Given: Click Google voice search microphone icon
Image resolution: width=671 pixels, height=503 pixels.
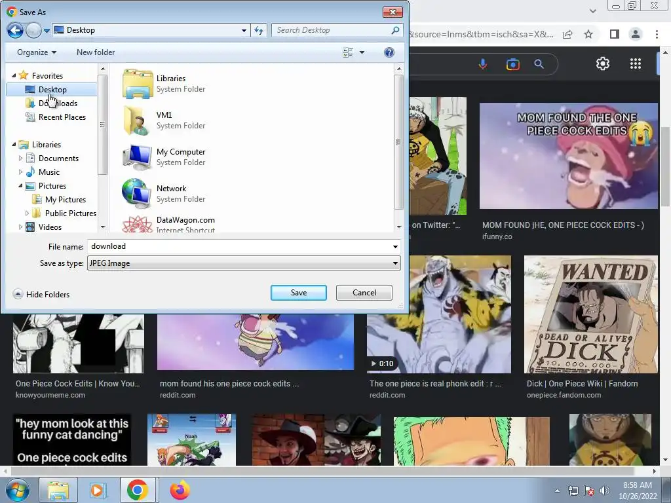Looking at the screenshot, I should click(483, 64).
